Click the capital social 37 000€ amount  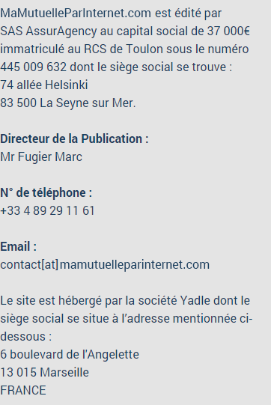coord(228,31)
